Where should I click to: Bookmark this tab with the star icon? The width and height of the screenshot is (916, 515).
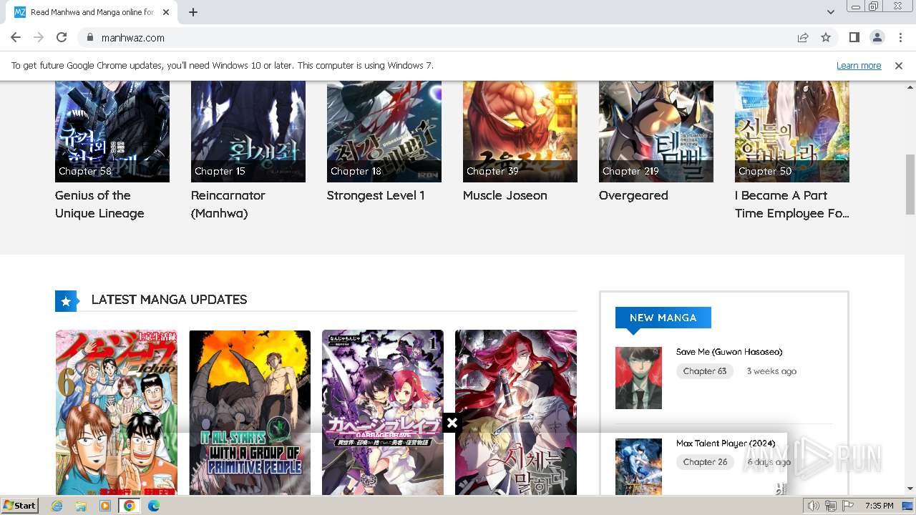[x=826, y=37]
